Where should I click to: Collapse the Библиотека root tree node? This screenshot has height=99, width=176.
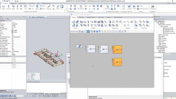pos(155,21)
